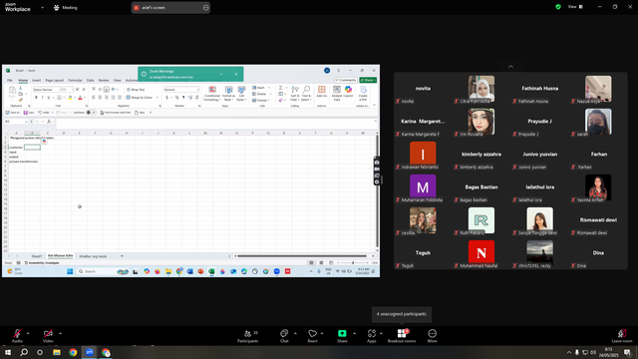This screenshot has width=638, height=359.
Task: Open Sort & Filter in Excel
Action: tap(295, 94)
